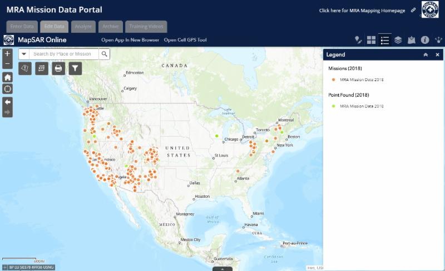Screen dimensions: 445x271
Task: Open the Training Videos tab
Action: (146, 27)
